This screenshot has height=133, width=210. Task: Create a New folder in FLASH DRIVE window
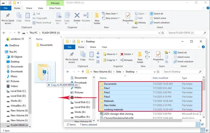click(97, 17)
